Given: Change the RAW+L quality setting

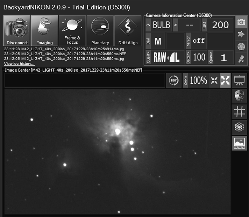Looking at the screenshot, I should (x=165, y=57).
